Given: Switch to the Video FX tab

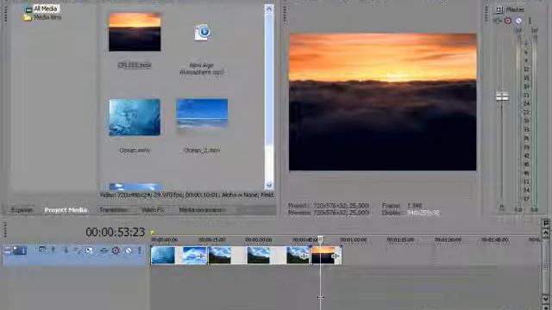Looking at the screenshot, I should click(x=153, y=210).
